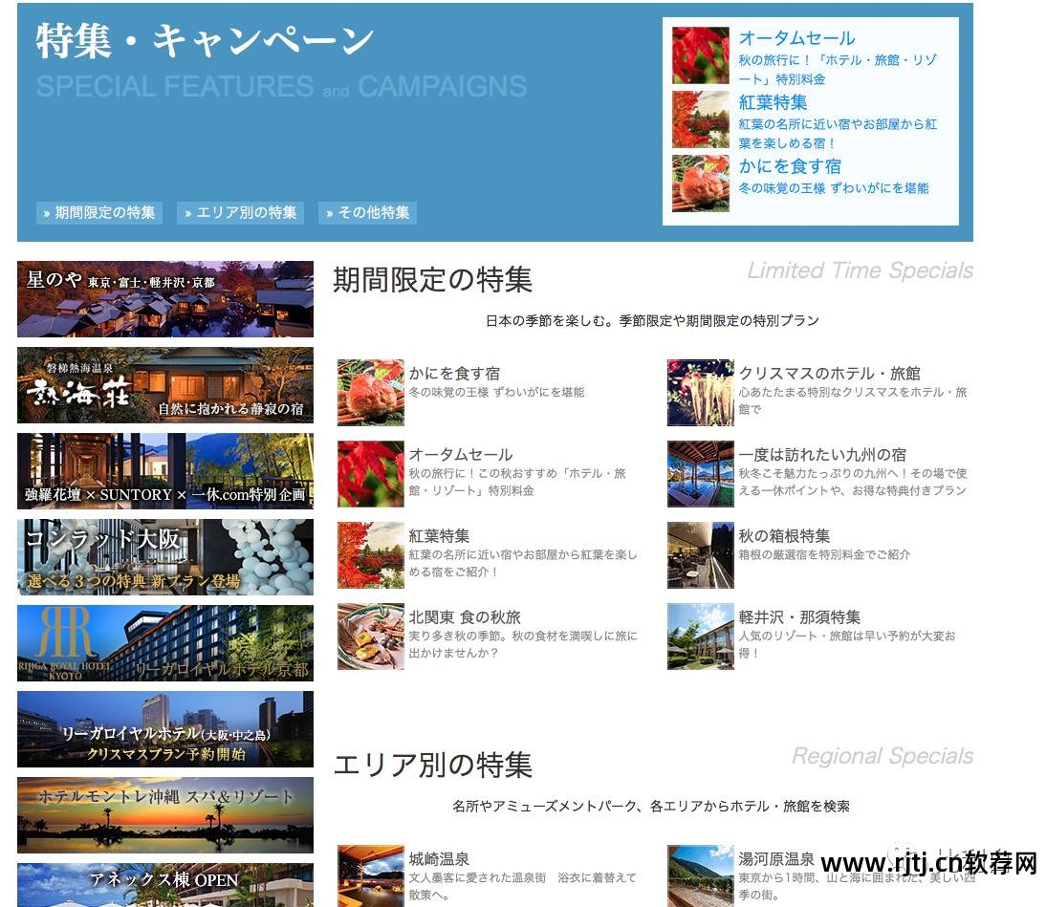Screen dimensions: 1046x907
Task: Open the 熱海荘 banner
Action: (165, 385)
